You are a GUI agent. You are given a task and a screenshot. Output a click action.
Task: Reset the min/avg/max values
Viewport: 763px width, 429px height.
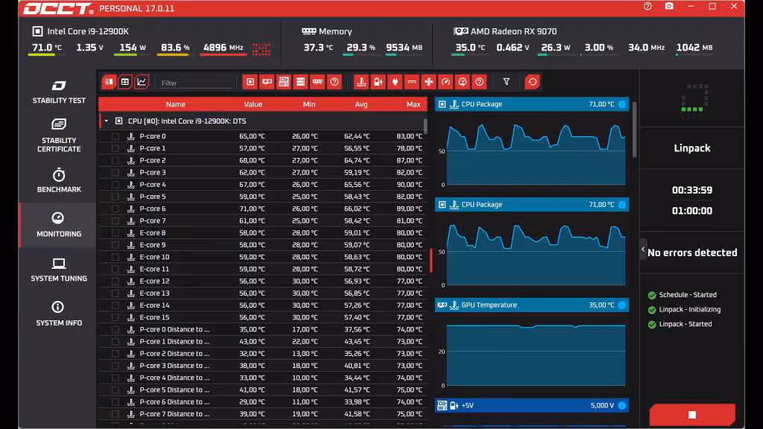click(x=532, y=82)
